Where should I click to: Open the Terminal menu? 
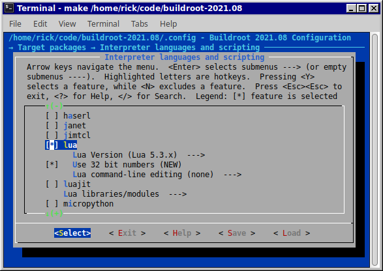pos(103,24)
